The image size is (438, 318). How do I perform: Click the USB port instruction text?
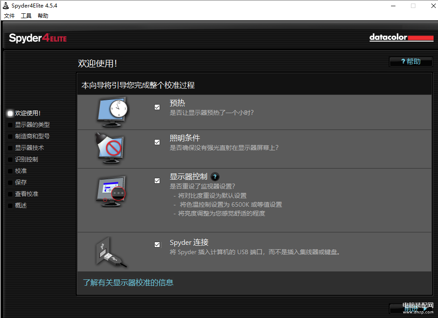click(x=255, y=252)
